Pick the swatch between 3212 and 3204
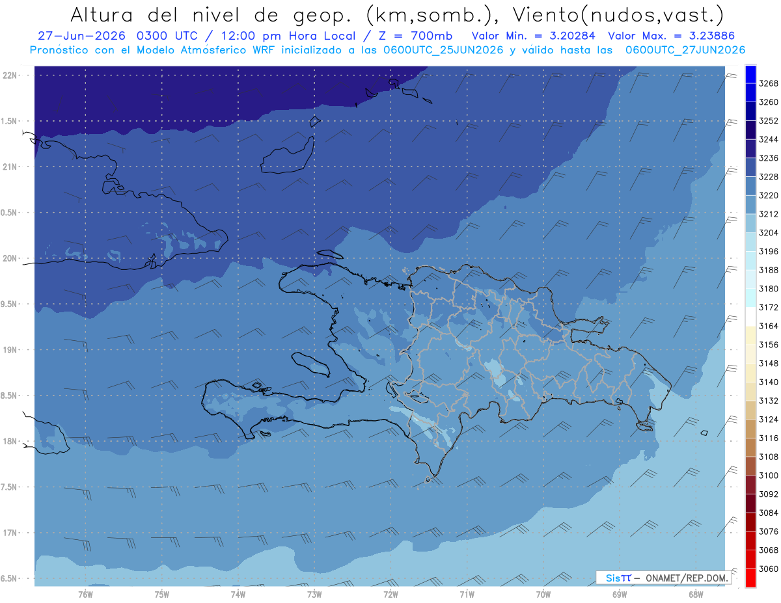Screen dimensions: 781x603 (x=750, y=224)
